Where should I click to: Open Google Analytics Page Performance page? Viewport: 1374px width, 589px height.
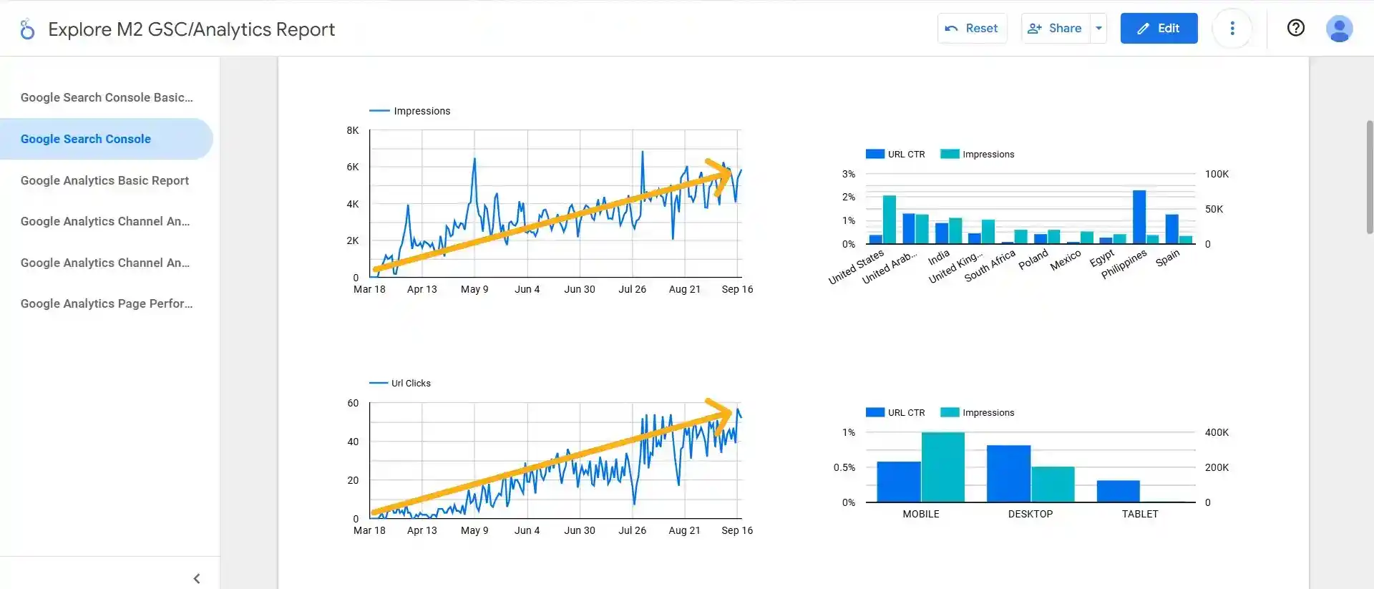107,303
